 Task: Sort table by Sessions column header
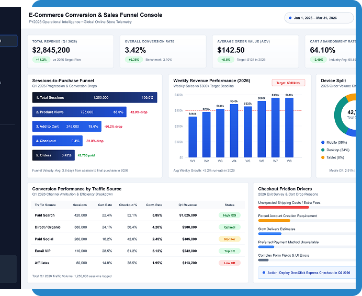coord(80,205)
